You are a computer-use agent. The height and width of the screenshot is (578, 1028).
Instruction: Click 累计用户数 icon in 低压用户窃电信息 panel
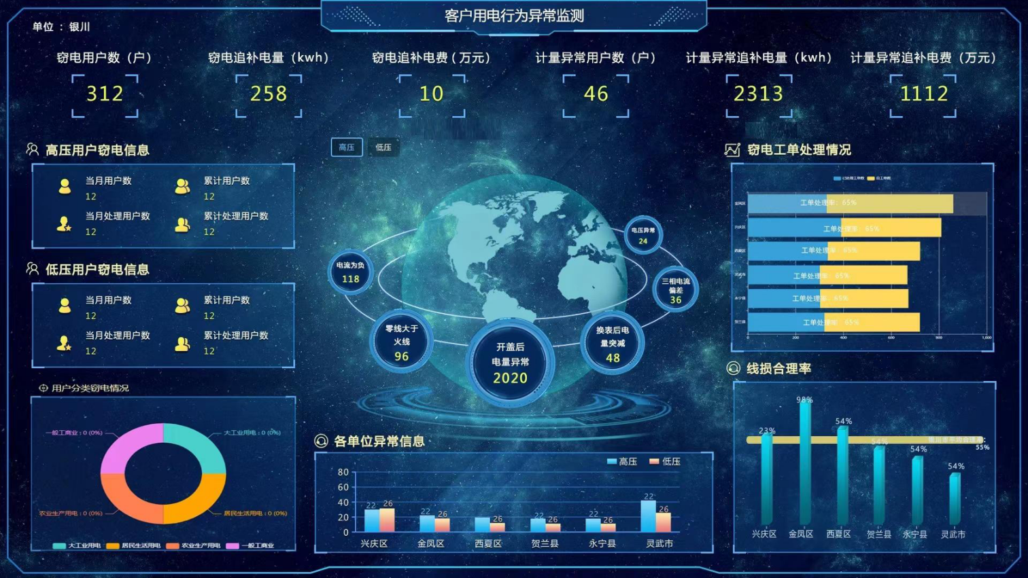(x=182, y=306)
